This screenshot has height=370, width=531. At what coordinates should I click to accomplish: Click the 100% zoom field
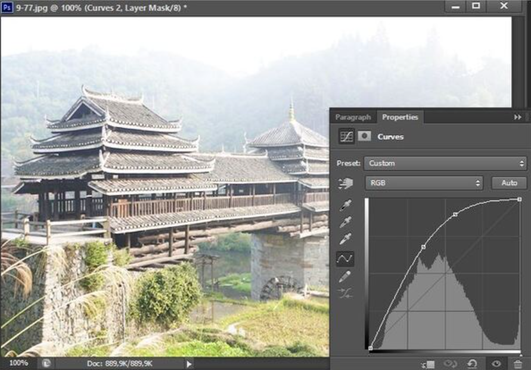tap(18, 363)
